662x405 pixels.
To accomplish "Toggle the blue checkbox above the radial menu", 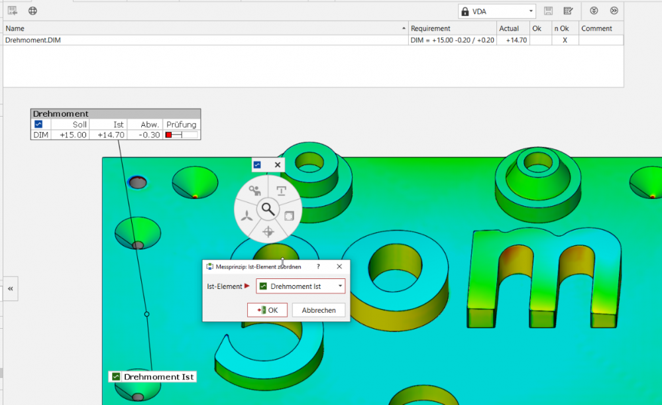I will 257,165.
